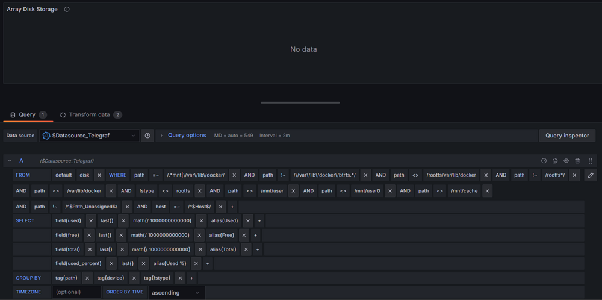This screenshot has width=602, height=300.
Task: Open the $Datasource_Telegraf data source dropdown
Action: [89, 136]
